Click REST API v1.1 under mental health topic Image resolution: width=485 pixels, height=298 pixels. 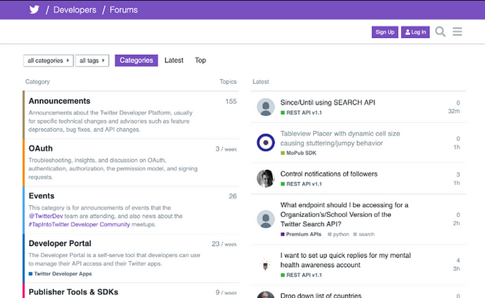coord(301,275)
